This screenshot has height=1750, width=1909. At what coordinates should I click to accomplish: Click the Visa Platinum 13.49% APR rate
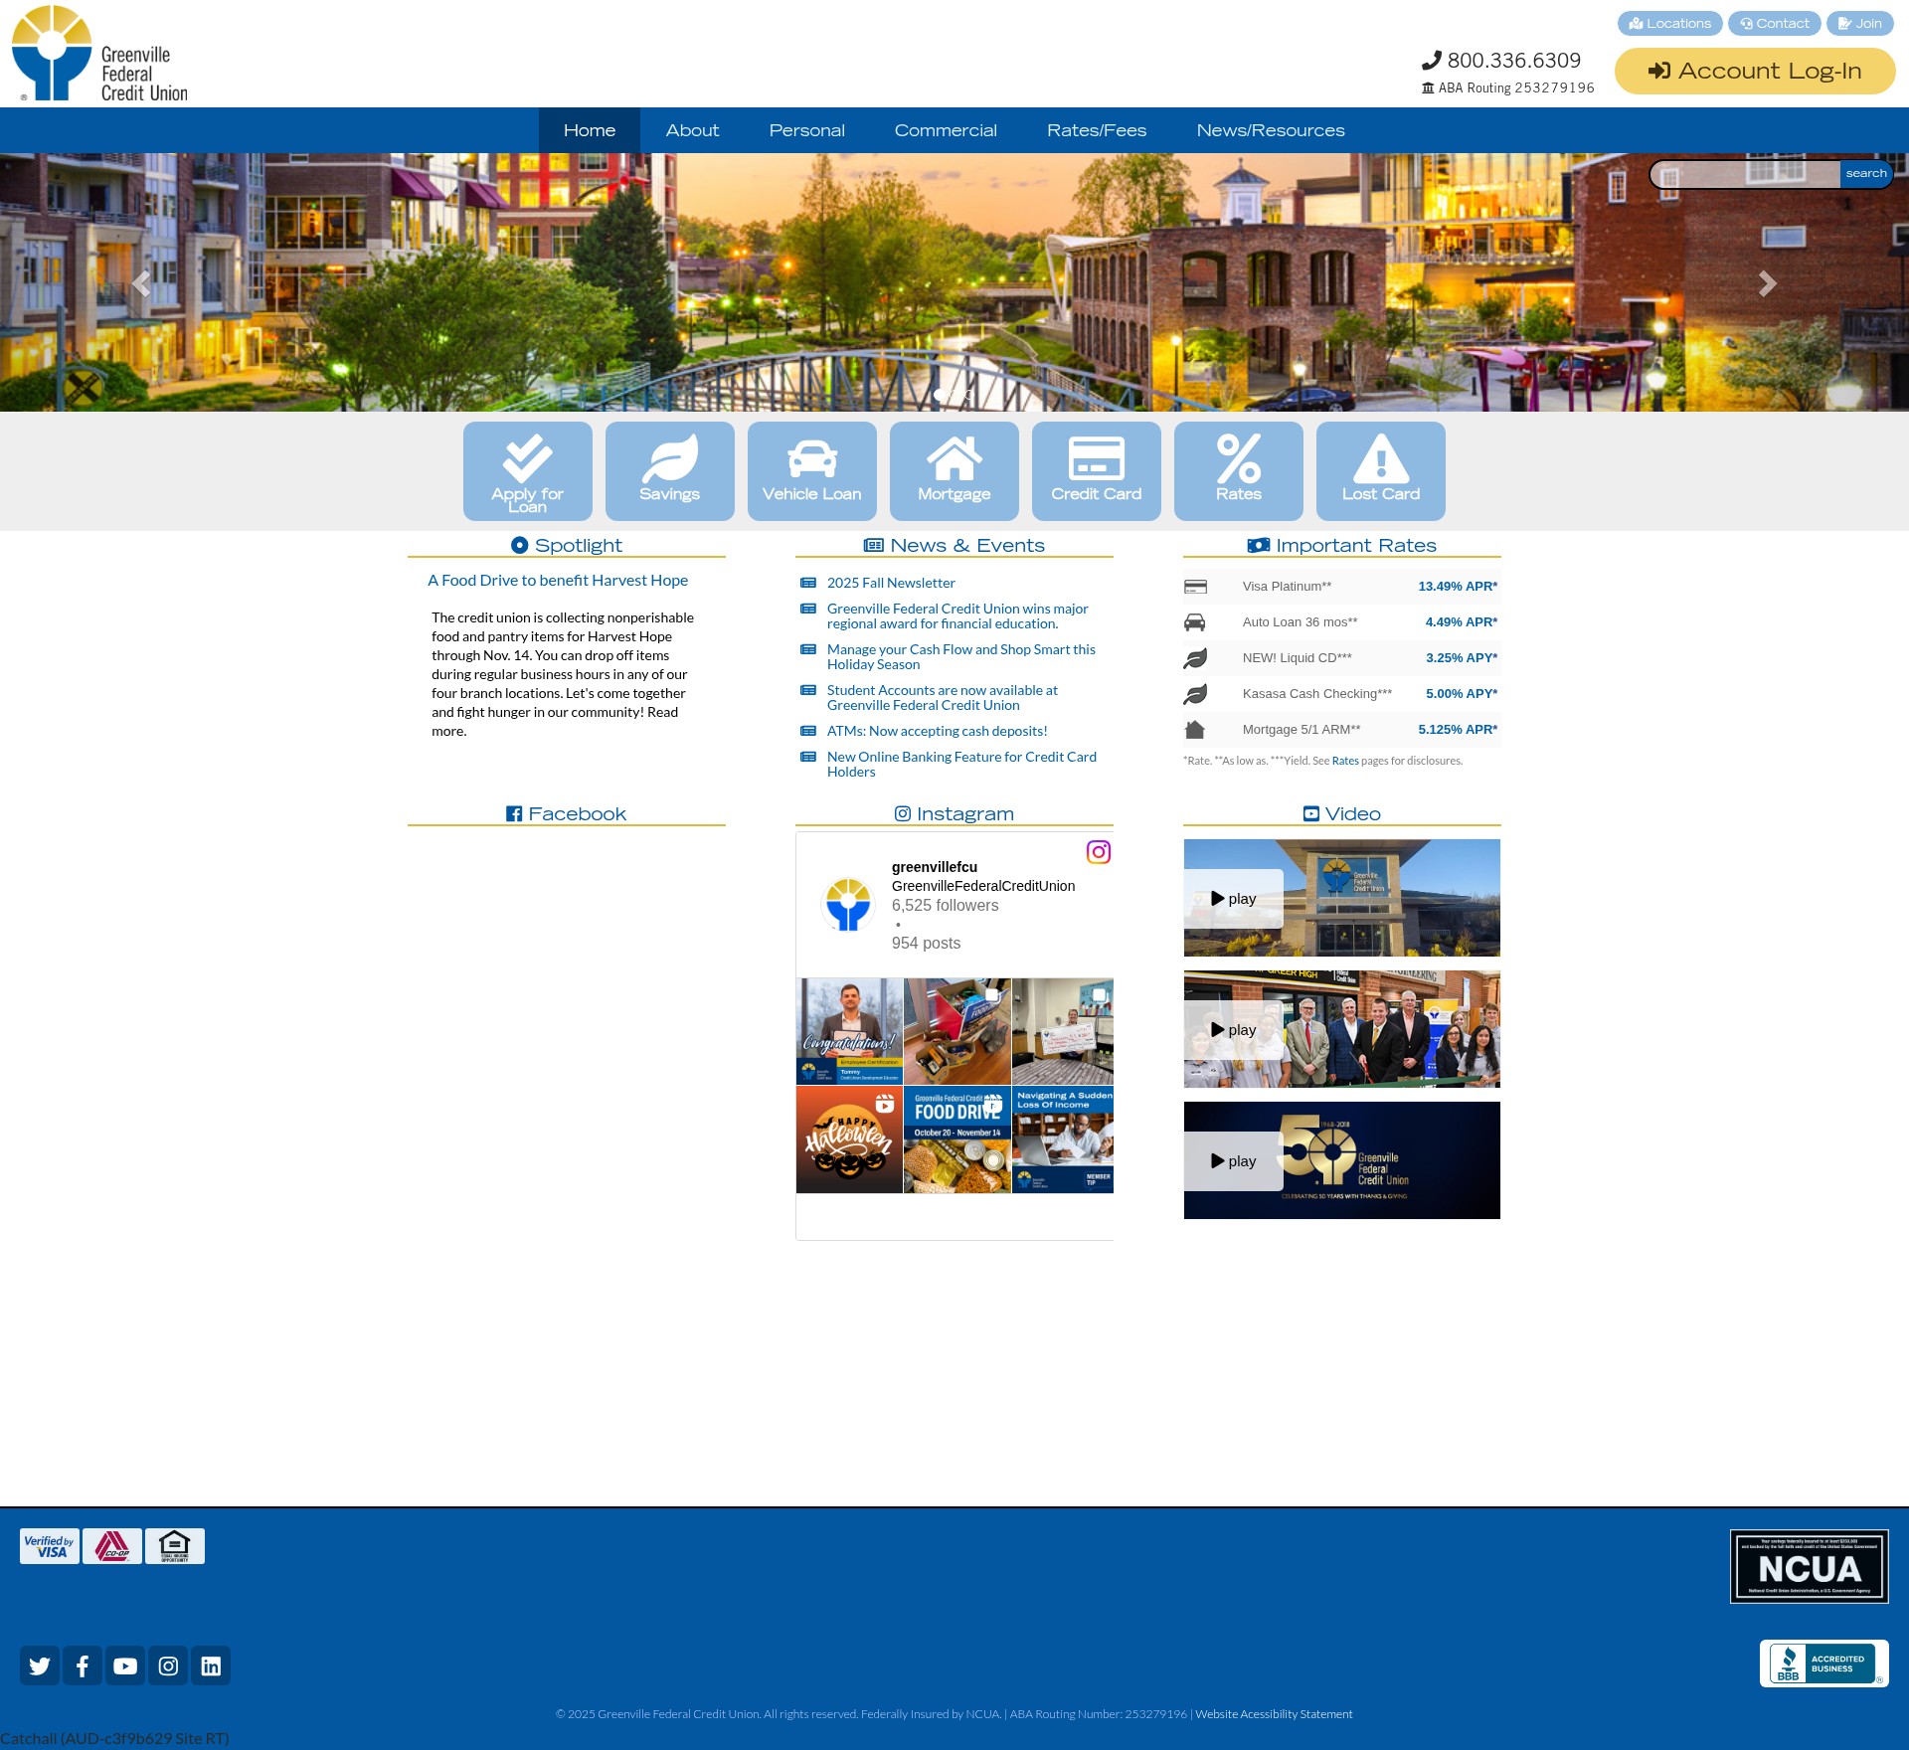pos(1458,587)
